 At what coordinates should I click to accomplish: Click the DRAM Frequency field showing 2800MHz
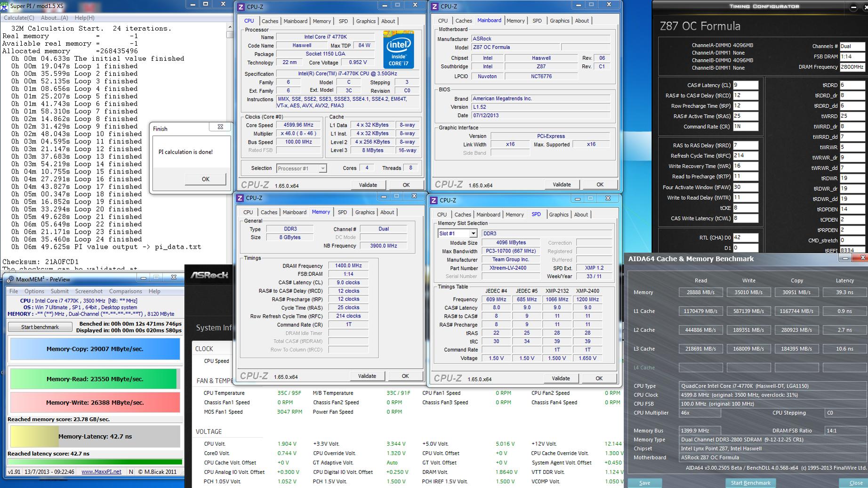point(852,67)
